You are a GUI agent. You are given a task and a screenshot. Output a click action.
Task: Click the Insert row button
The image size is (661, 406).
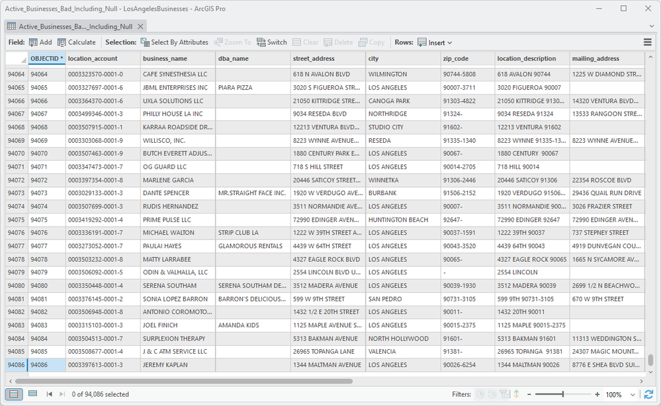pyautogui.click(x=431, y=42)
